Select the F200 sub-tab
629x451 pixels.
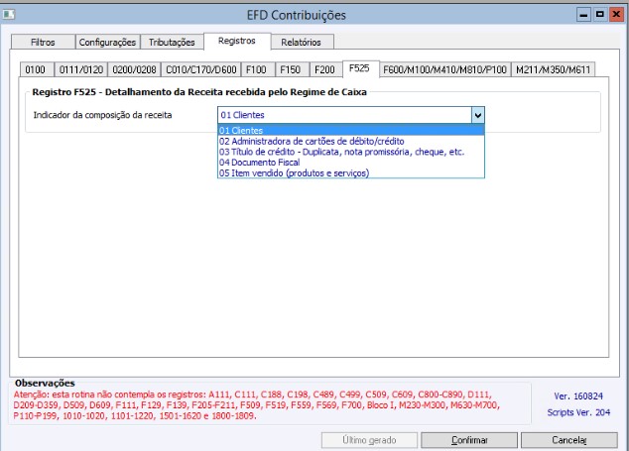point(325,69)
